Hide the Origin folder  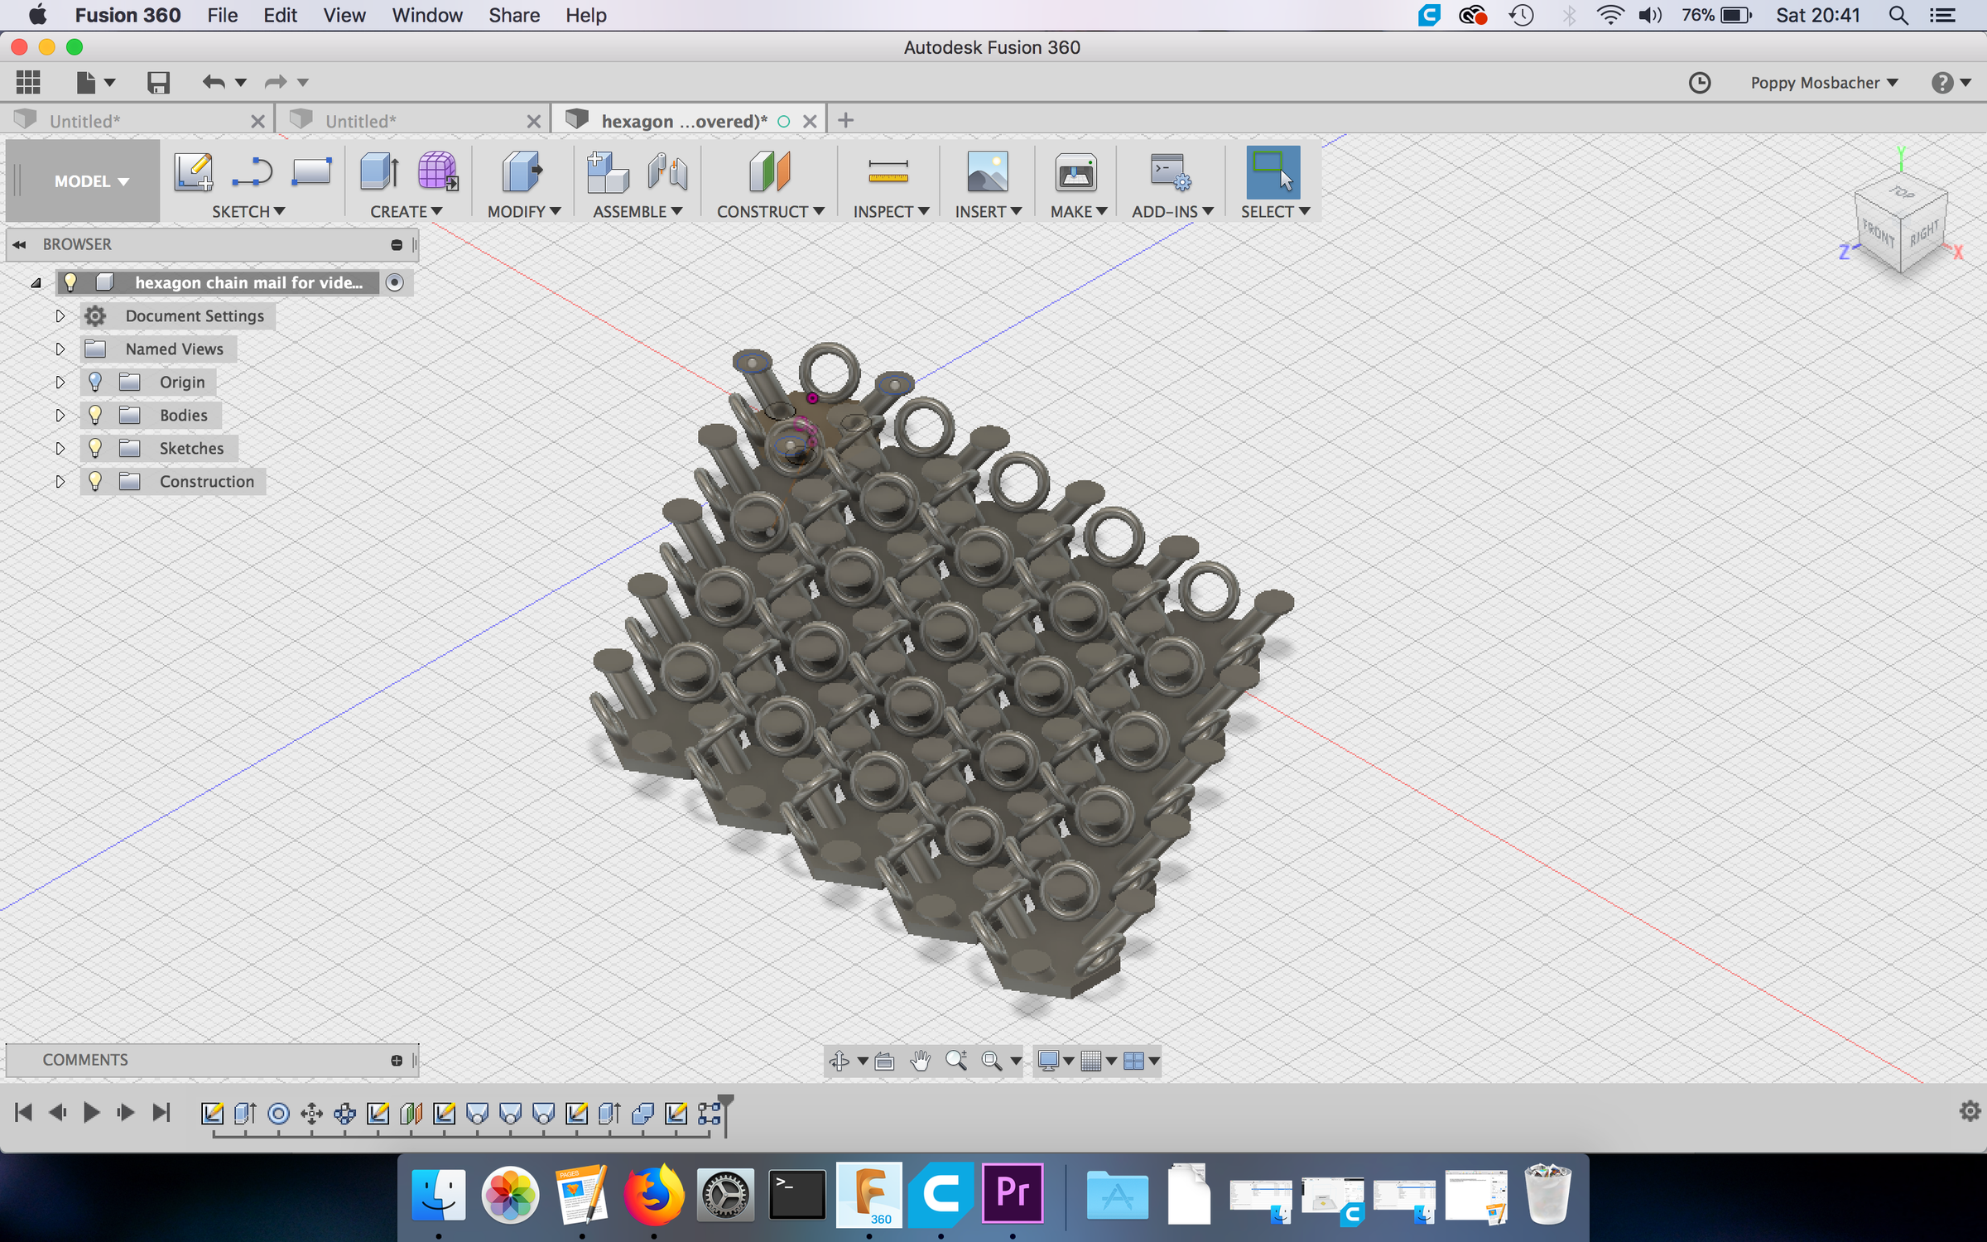(94, 382)
